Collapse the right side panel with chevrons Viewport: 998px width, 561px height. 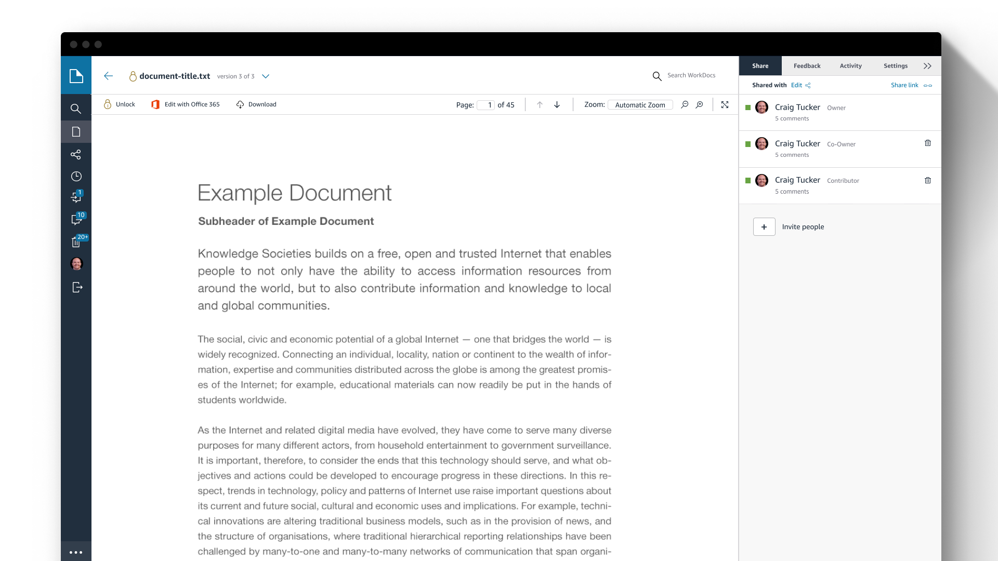927,66
